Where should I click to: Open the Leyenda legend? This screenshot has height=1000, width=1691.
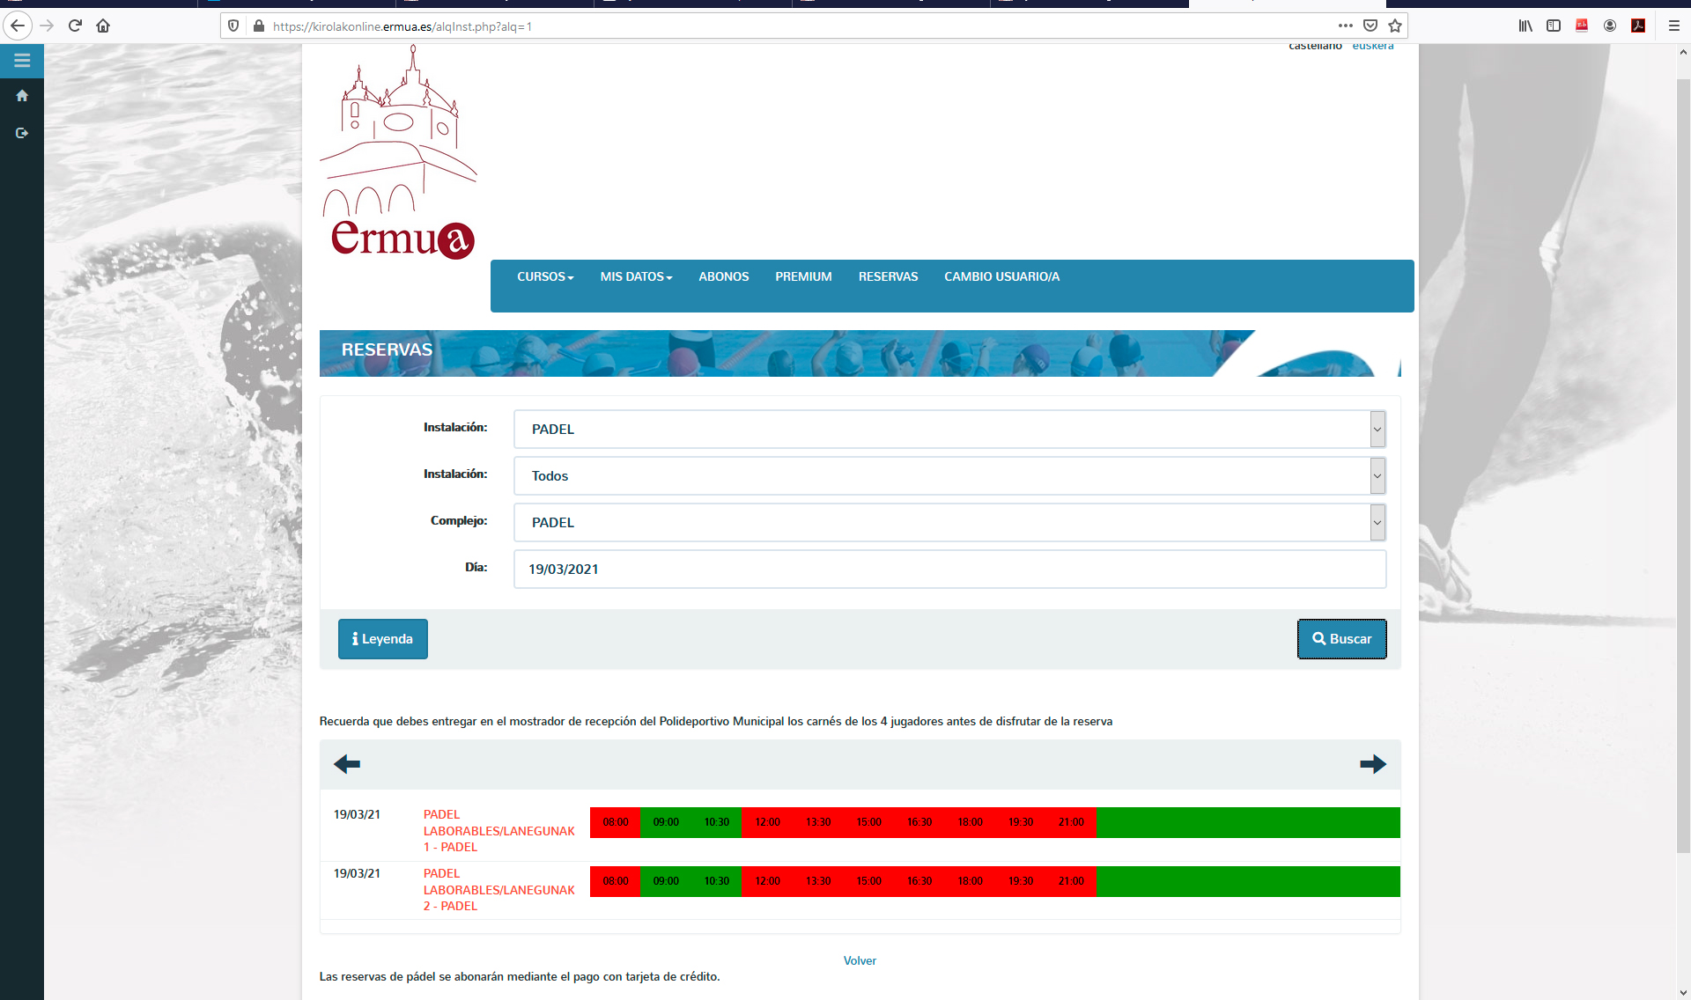(x=382, y=639)
